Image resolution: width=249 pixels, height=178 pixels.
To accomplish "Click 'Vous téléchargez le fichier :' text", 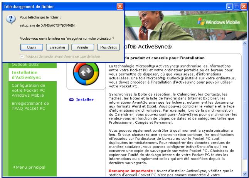I will coord(40,17).
